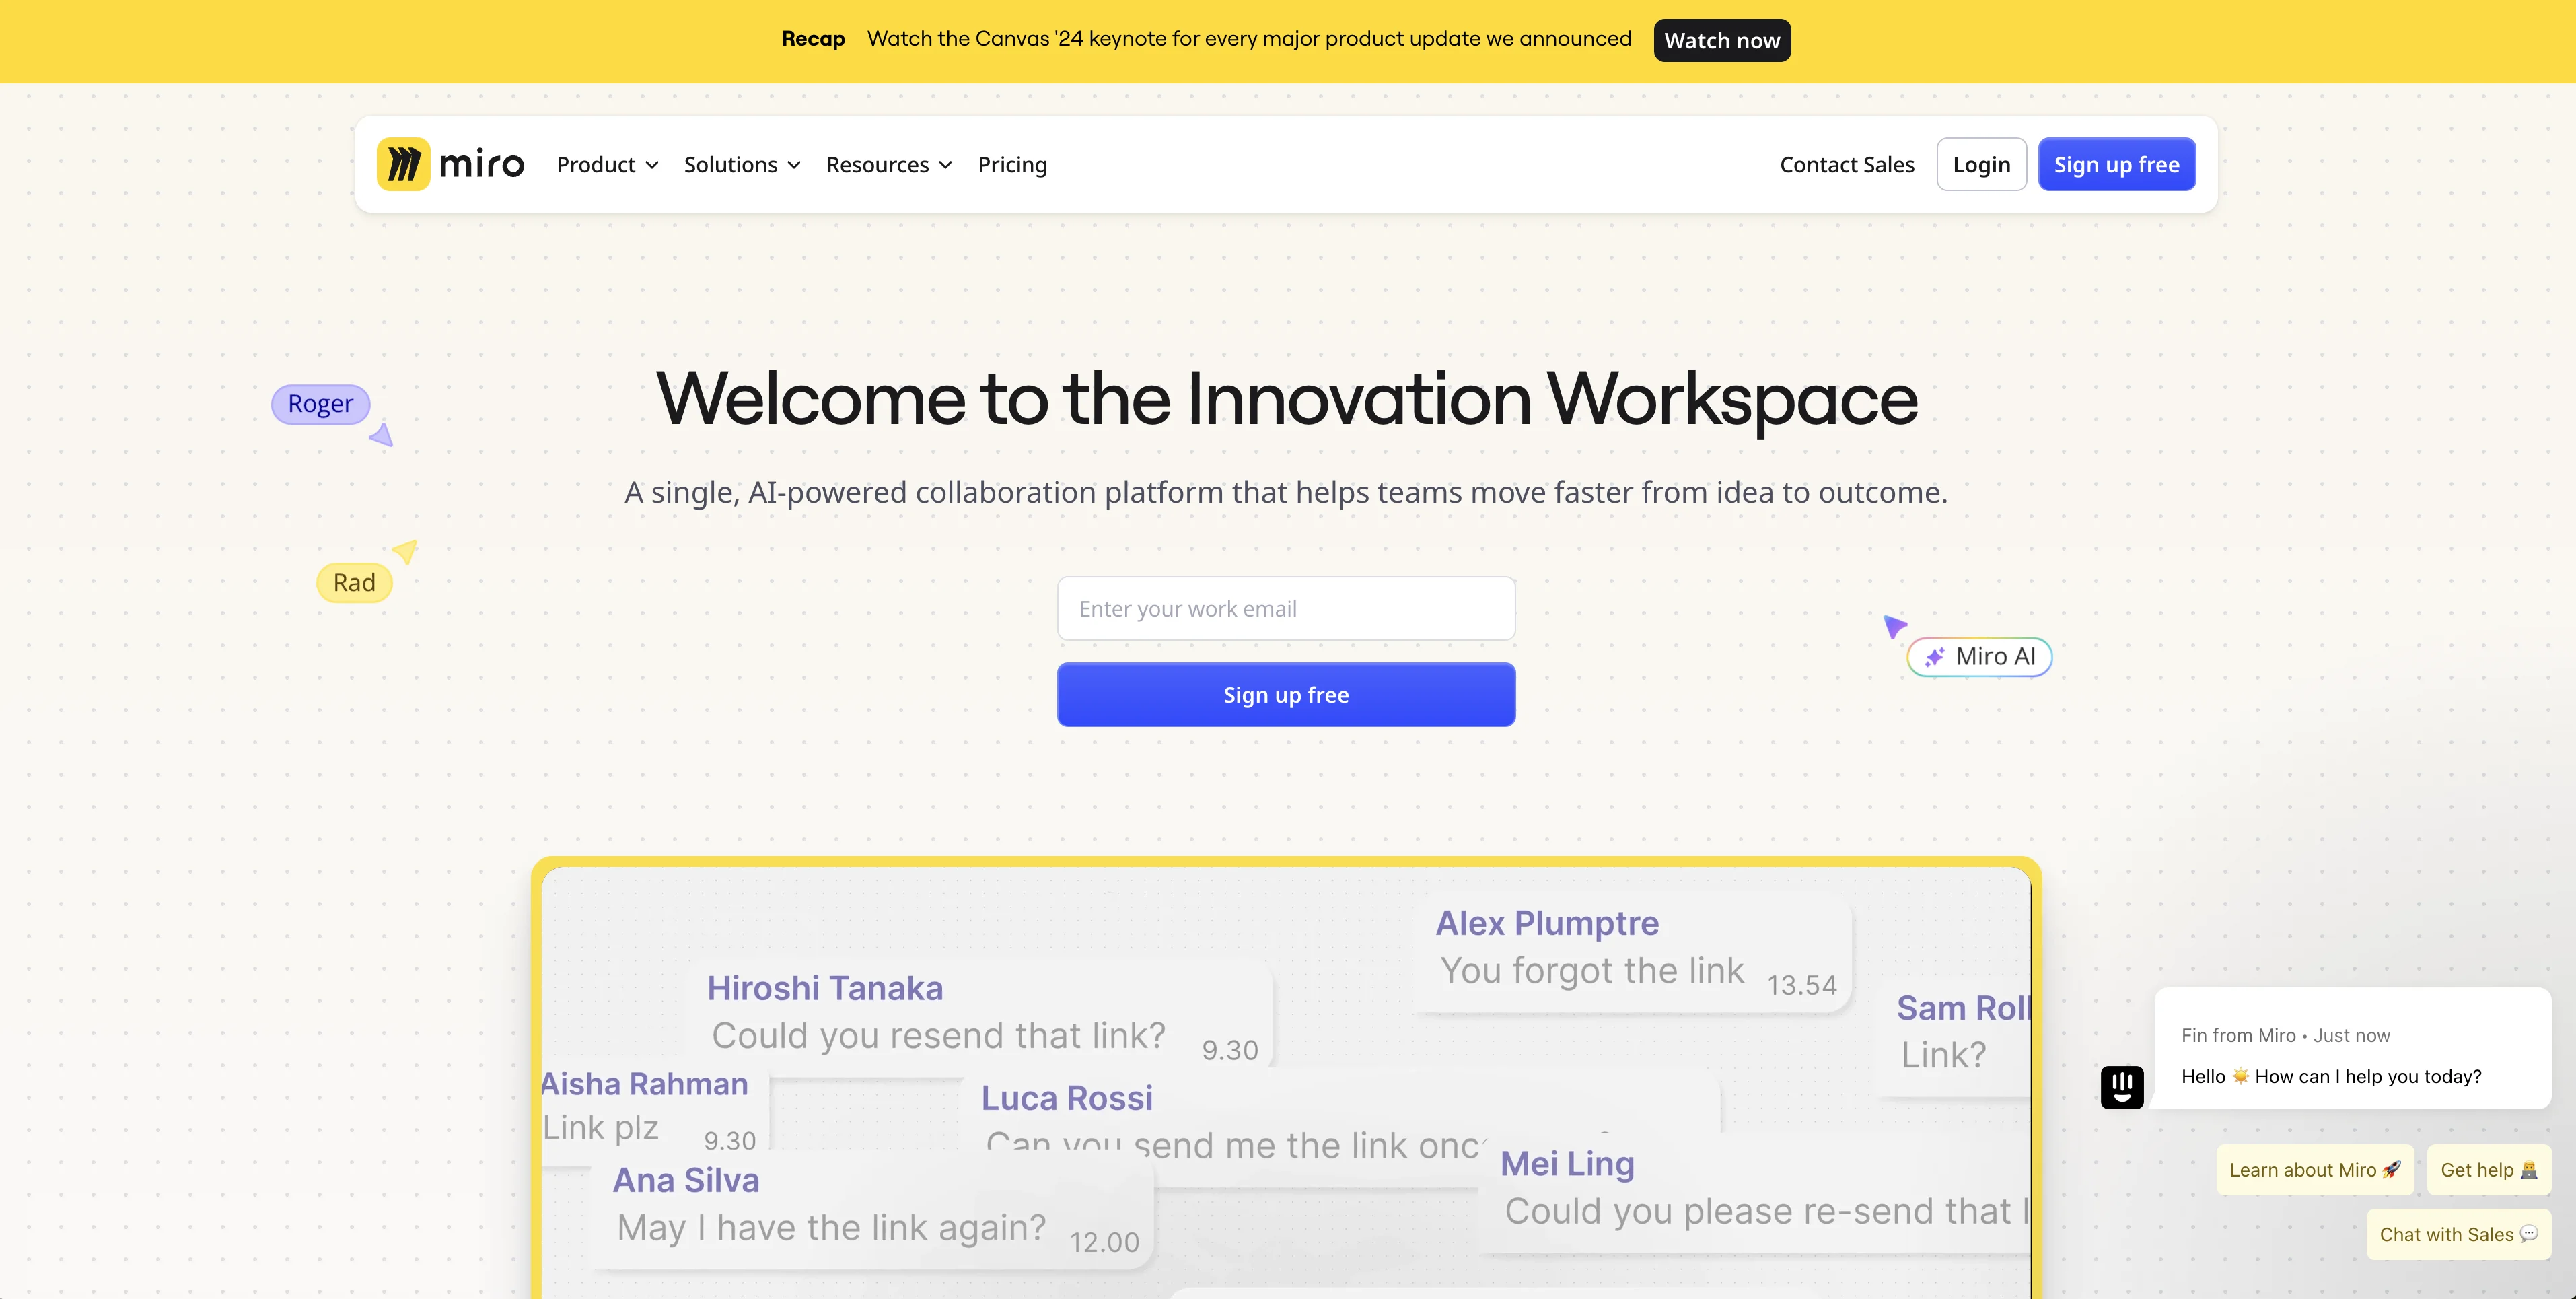Viewport: 2576px width, 1299px height.
Task: Expand the Resources dropdown menu
Action: [888, 164]
